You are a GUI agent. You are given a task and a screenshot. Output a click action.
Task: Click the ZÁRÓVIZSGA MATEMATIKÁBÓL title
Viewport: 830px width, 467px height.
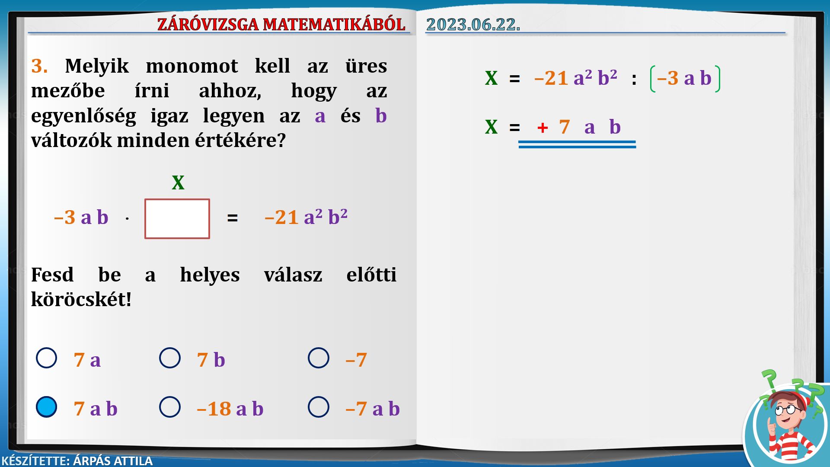(281, 25)
